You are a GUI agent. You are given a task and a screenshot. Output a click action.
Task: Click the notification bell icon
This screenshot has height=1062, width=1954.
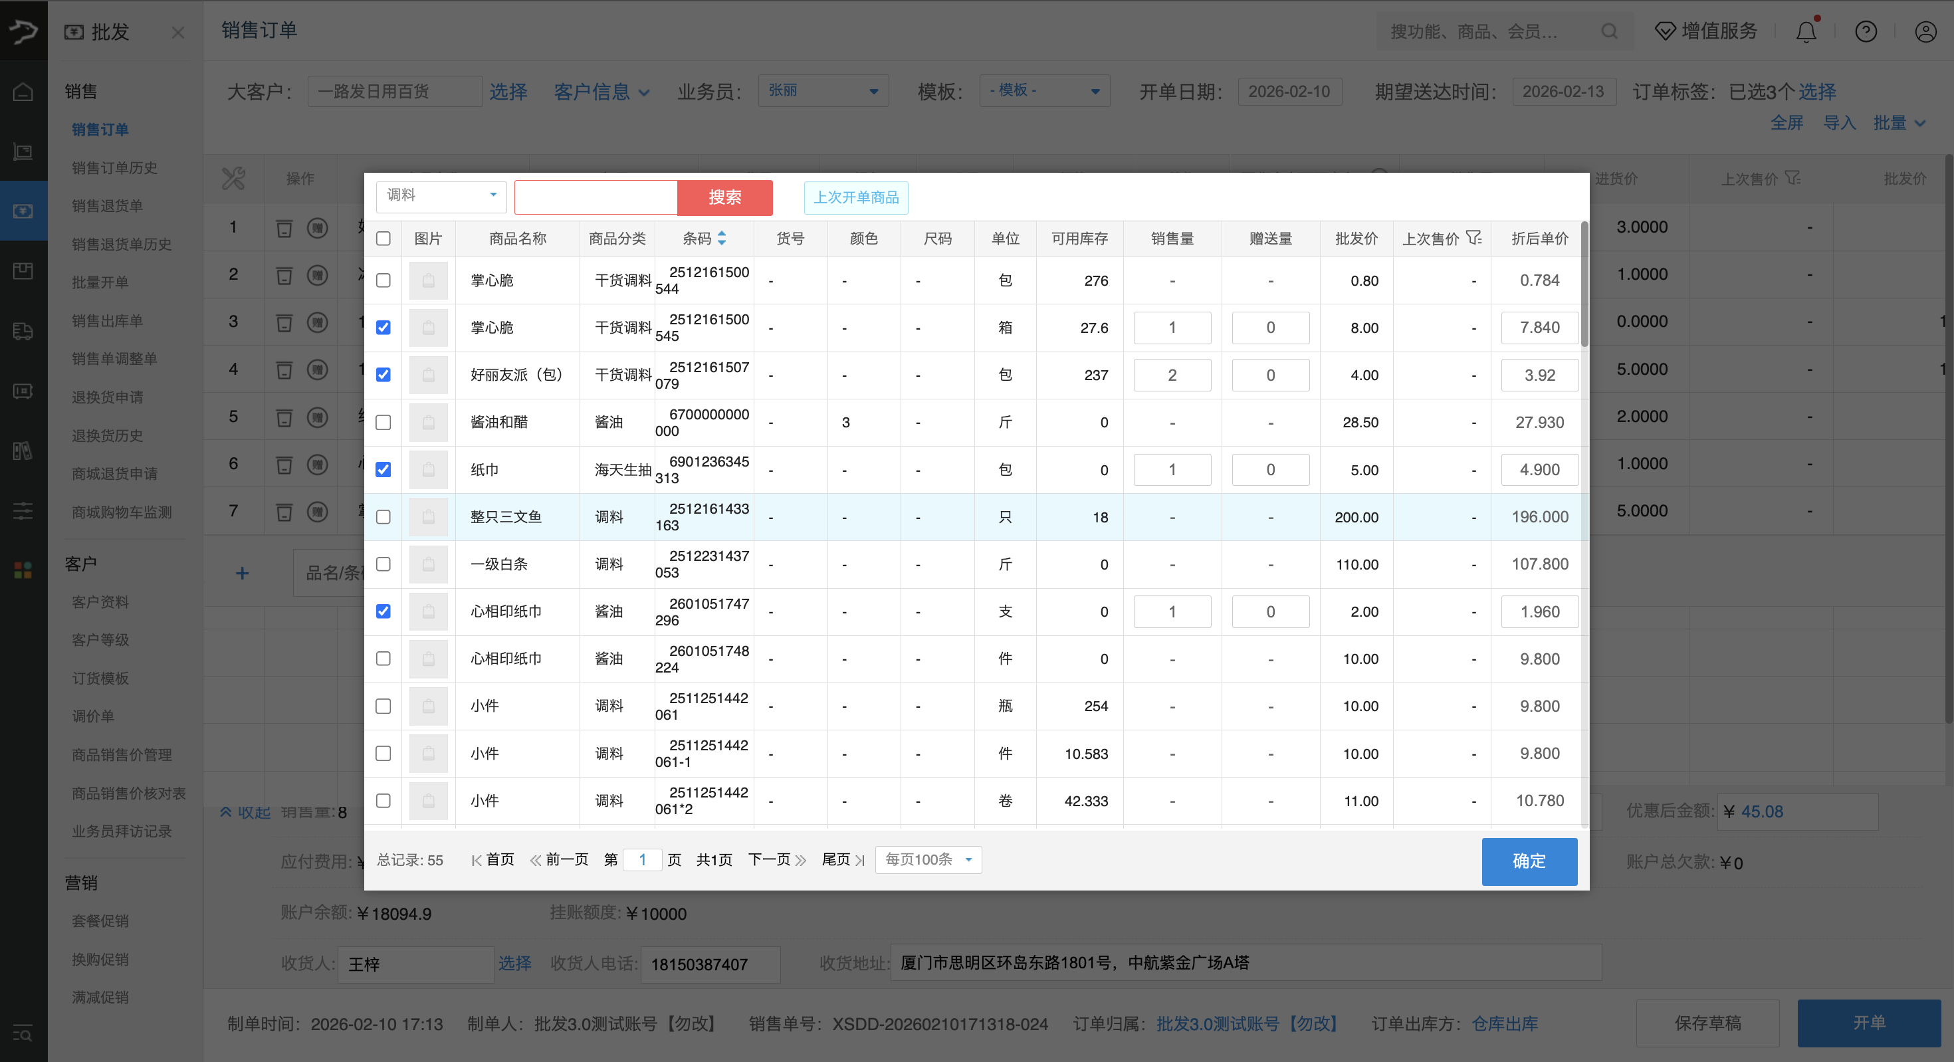[1806, 32]
